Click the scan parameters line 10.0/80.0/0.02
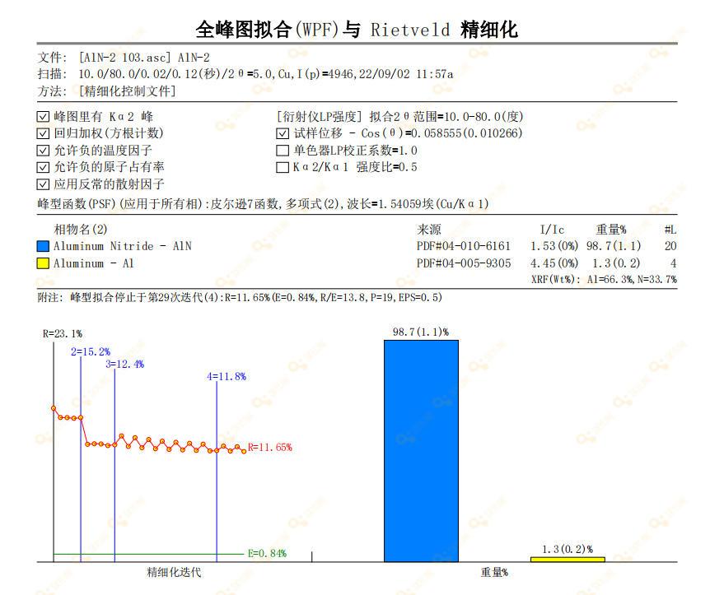This screenshot has height=595, width=710. [266, 74]
